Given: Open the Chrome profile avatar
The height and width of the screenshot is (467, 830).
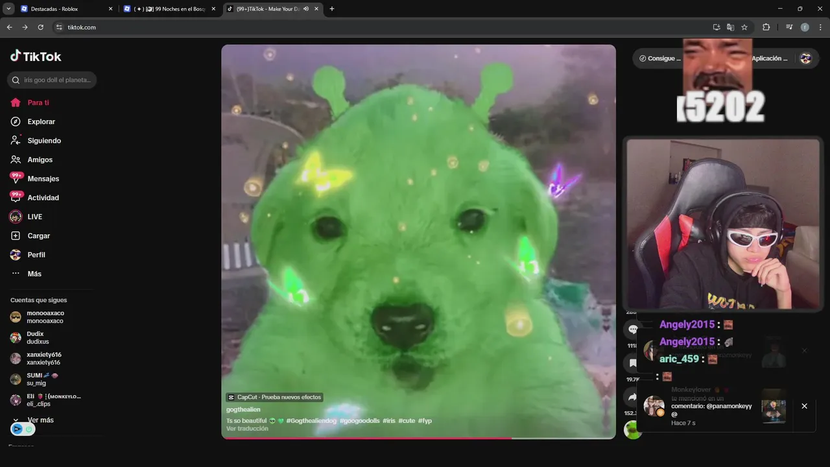Looking at the screenshot, I should coord(805,27).
